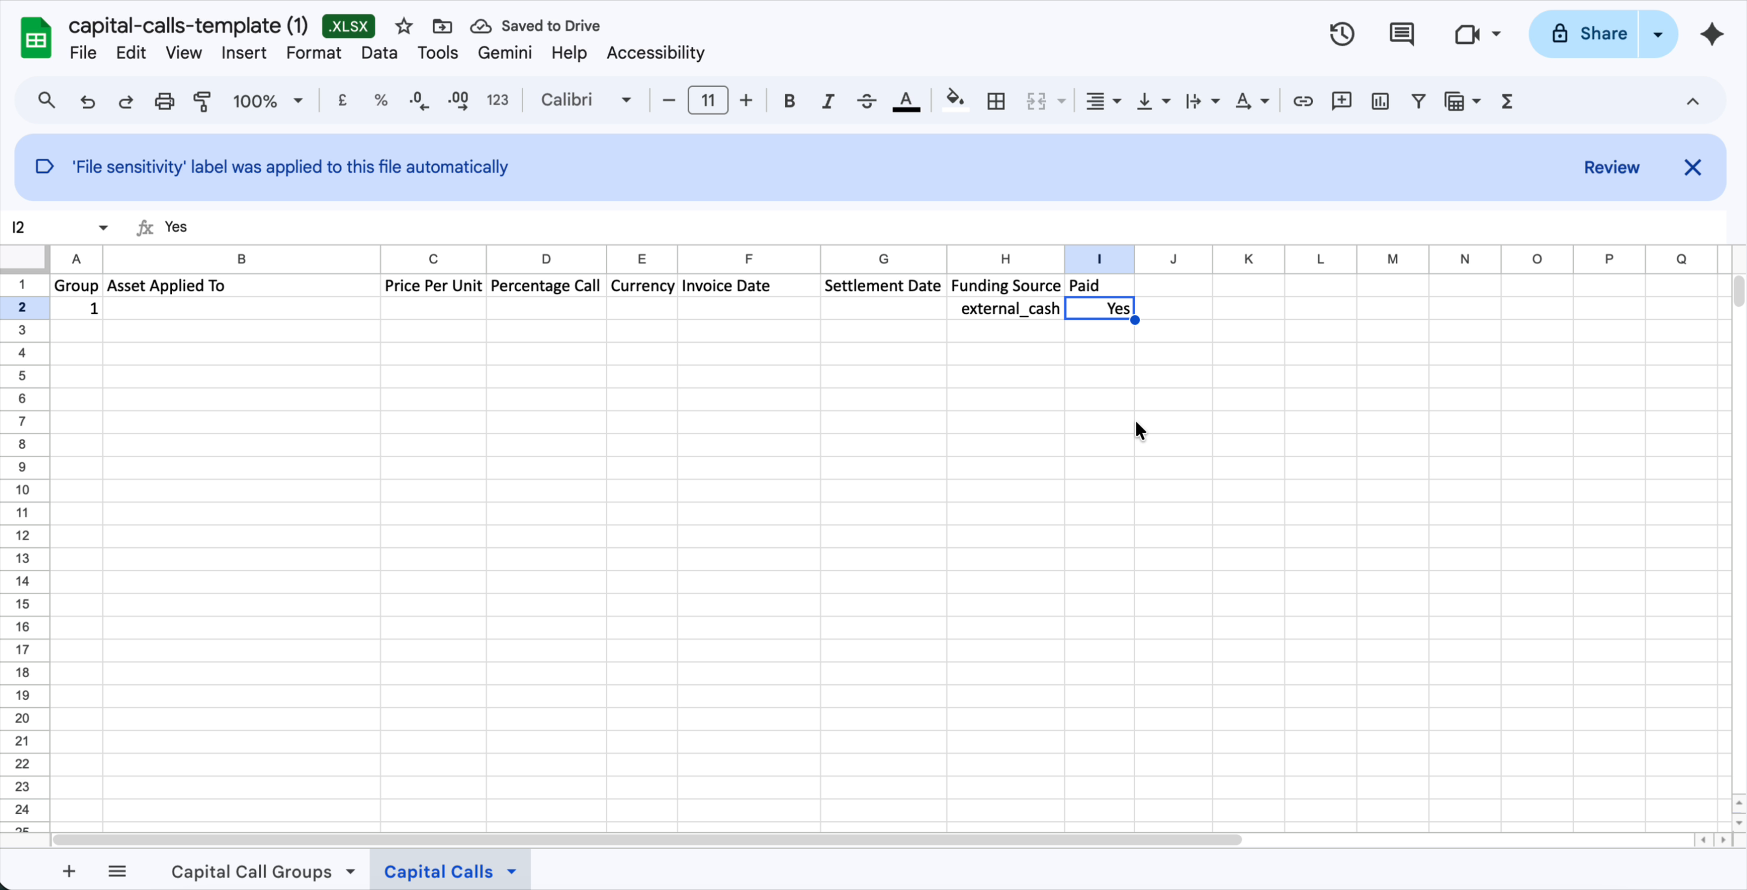Expand Share quick actions arrow
1747x890 pixels.
point(1657,34)
